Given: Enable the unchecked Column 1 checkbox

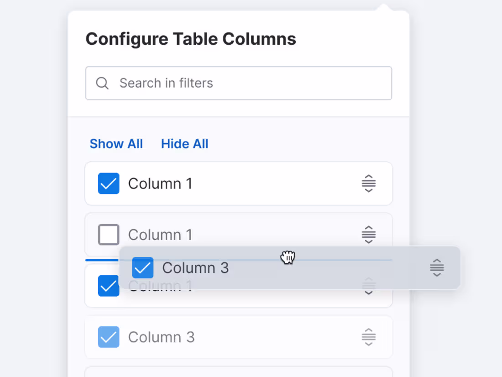Looking at the screenshot, I should pos(109,235).
